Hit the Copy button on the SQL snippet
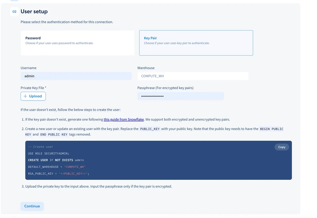The height and width of the screenshot is (218, 317). [282, 147]
